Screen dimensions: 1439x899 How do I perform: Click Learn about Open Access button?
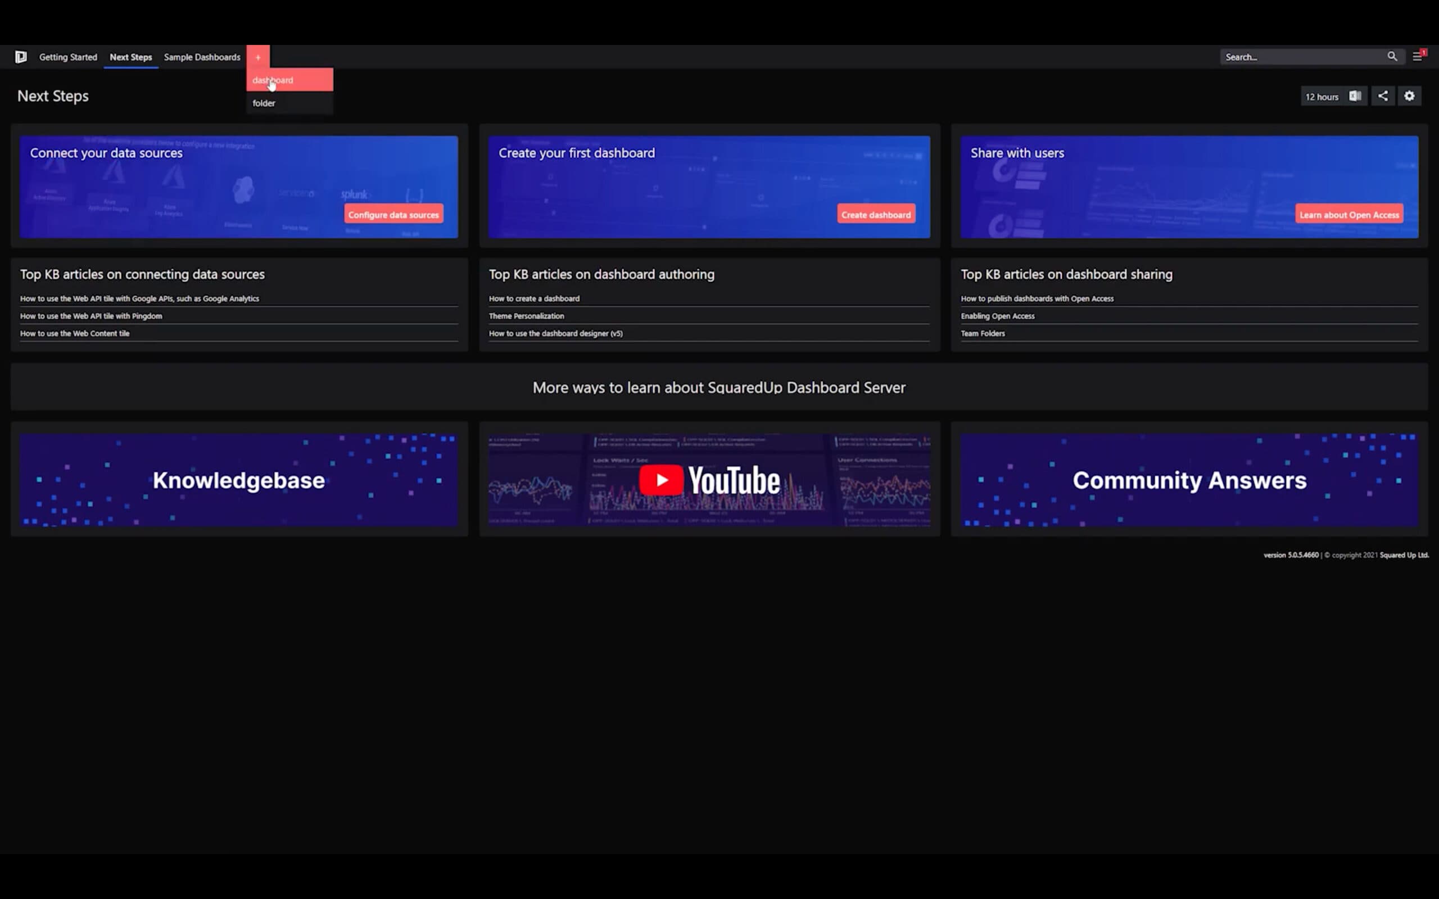tap(1349, 215)
